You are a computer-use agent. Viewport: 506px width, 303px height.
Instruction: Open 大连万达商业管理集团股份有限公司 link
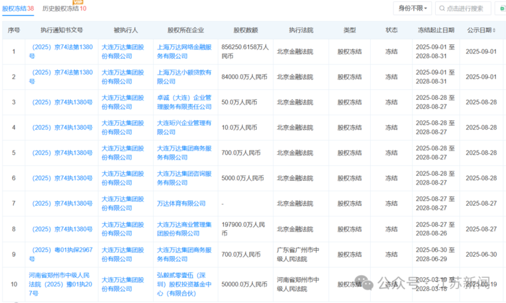coord(184,229)
